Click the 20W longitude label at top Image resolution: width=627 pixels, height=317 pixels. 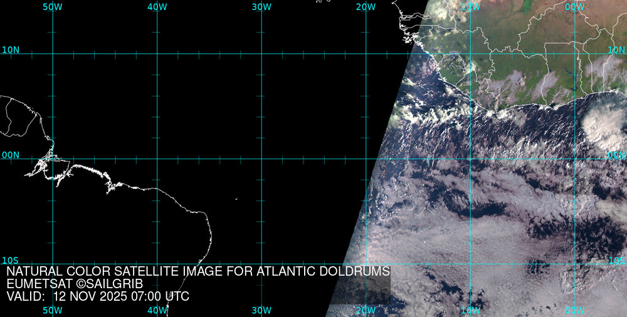tap(366, 7)
